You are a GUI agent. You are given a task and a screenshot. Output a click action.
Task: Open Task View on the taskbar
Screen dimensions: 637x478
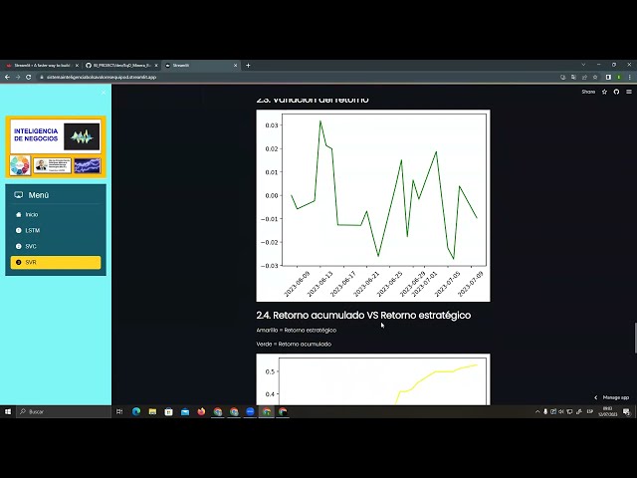point(119,411)
